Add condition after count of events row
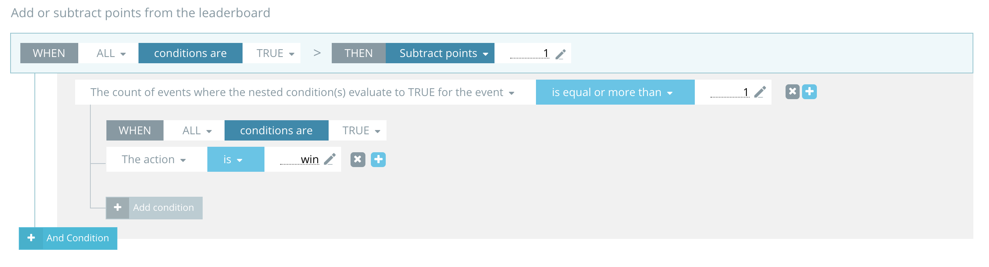Screen dimensions: 989x267 click(809, 92)
